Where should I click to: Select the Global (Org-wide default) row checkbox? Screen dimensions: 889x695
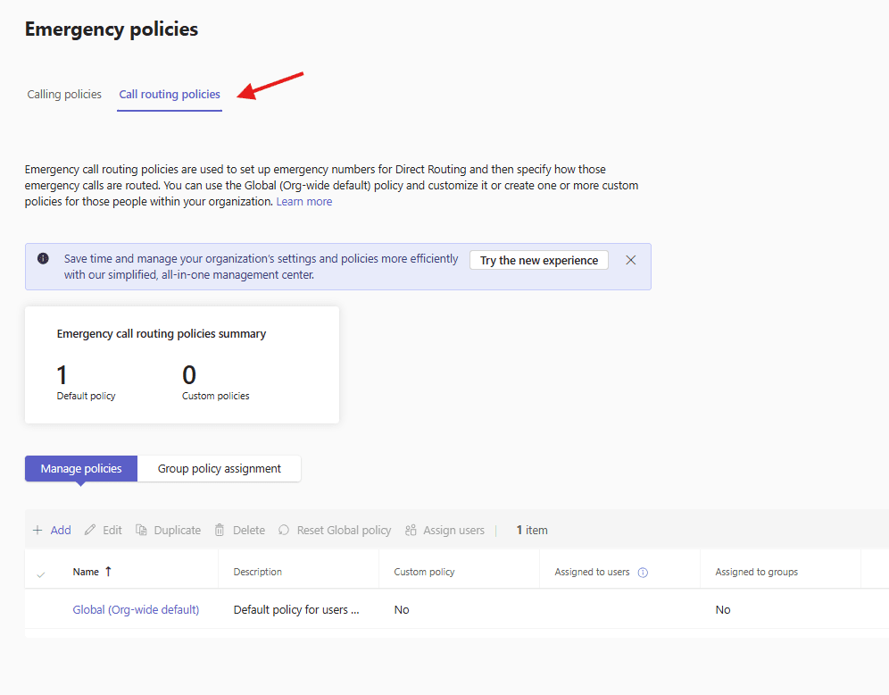pyautogui.click(x=40, y=610)
